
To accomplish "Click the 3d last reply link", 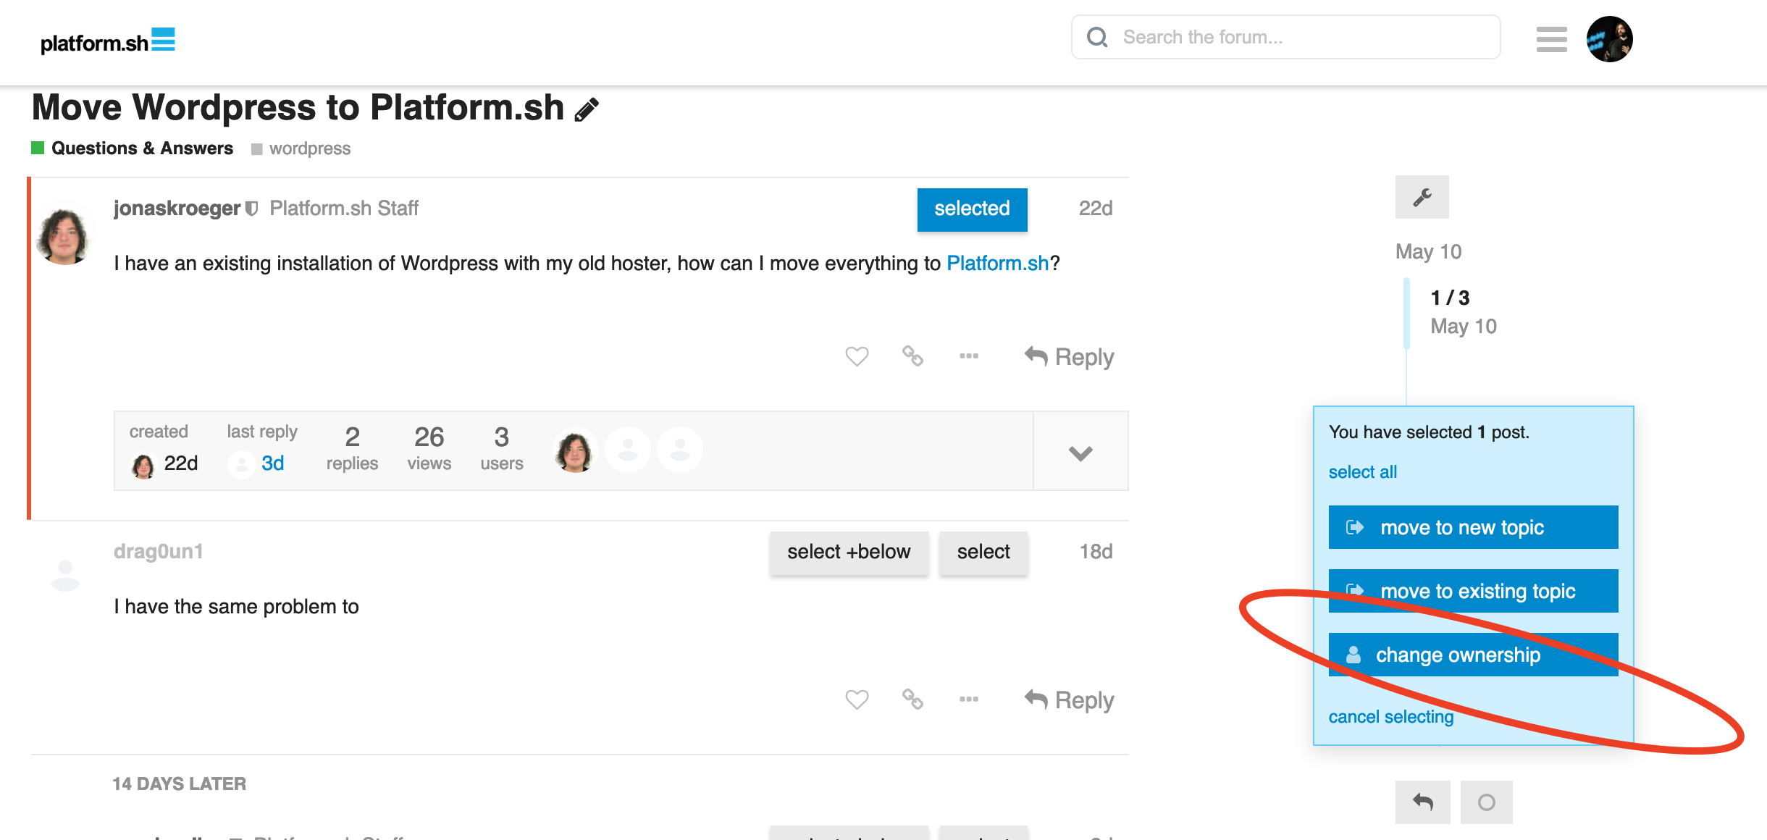I will [x=272, y=463].
